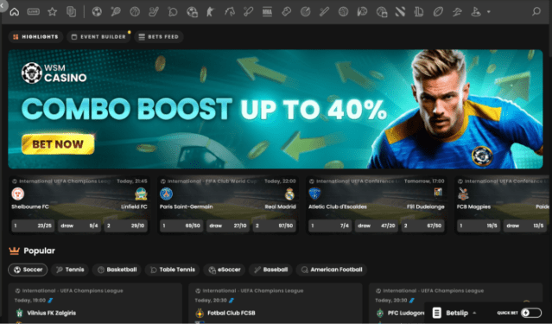Open Vilnius FK Zalgiris match

(51, 313)
